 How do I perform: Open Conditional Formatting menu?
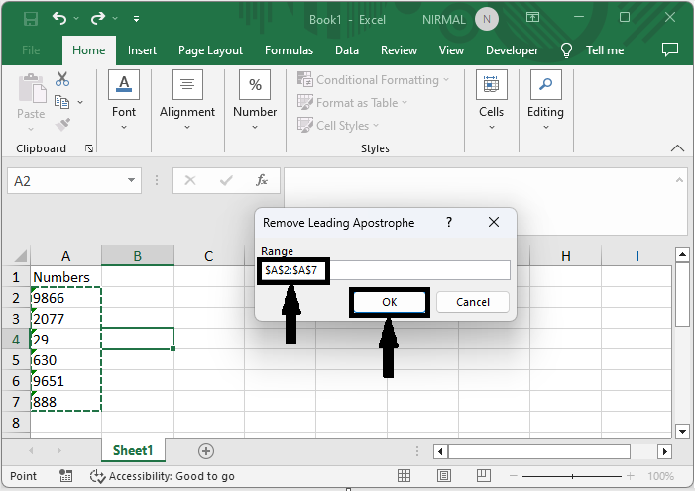[x=373, y=80]
